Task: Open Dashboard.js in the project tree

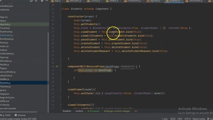Action: 6,31
